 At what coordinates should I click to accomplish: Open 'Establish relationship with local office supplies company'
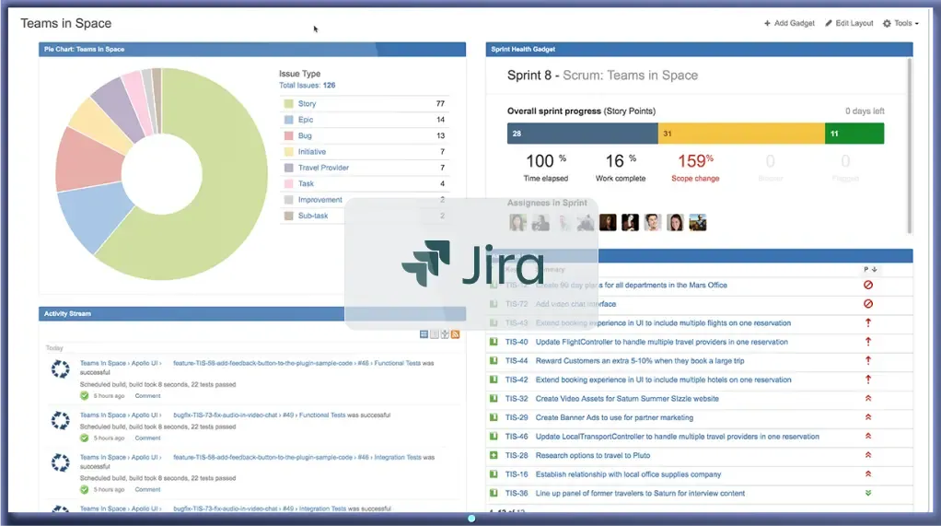(628, 474)
